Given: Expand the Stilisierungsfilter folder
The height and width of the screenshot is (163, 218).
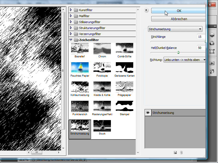Looking at the screenshot, I should [71, 22].
